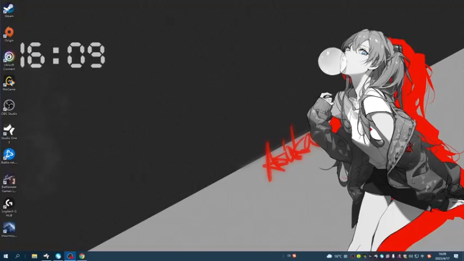Click the yellow-green round tray icon
Image resolution: width=464 pixels, height=261 pixels.
[x=358, y=256]
